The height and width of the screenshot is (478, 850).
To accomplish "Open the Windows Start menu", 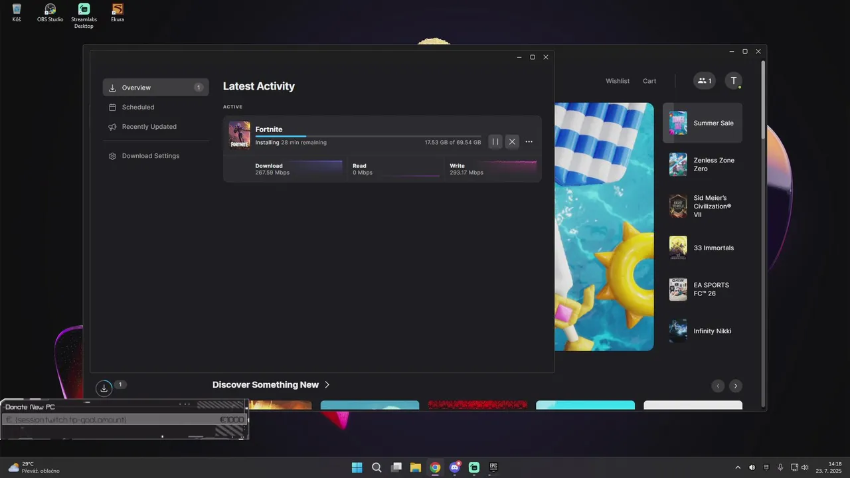I will pyautogui.click(x=357, y=467).
